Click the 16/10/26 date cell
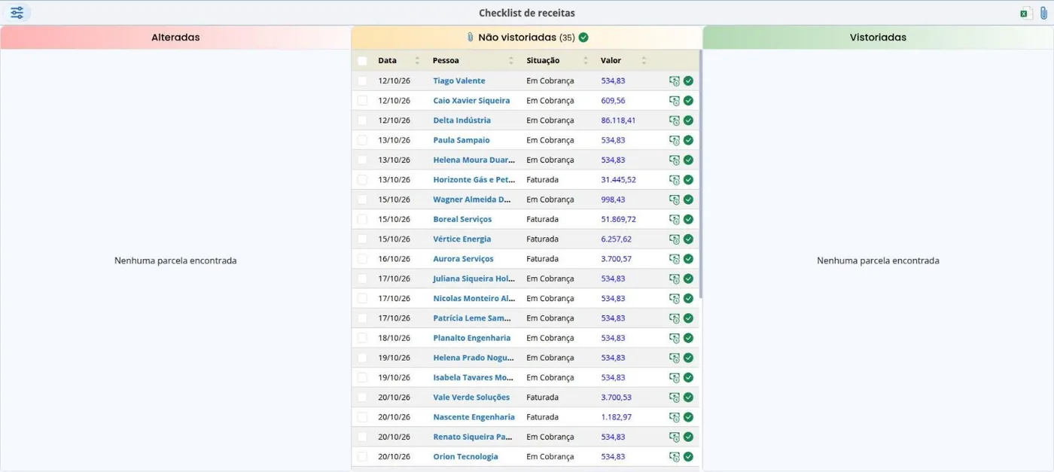Image resolution: width=1054 pixels, height=472 pixels. (394, 259)
